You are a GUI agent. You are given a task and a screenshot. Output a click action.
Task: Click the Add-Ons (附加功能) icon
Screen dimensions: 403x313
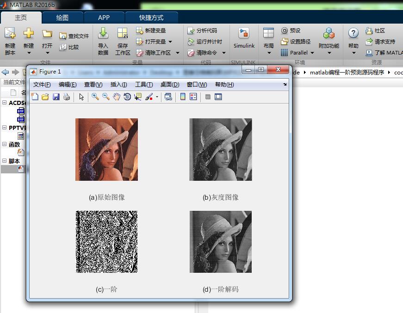pyautogui.click(x=329, y=33)
